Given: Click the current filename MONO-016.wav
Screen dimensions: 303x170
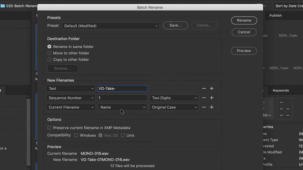Looking at the screenshot, I should (x=95, y=153).
